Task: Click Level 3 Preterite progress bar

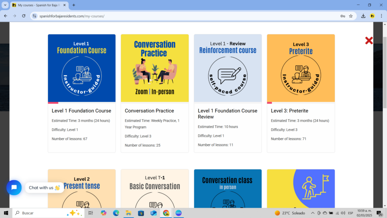Action: (x=301, y=103)
